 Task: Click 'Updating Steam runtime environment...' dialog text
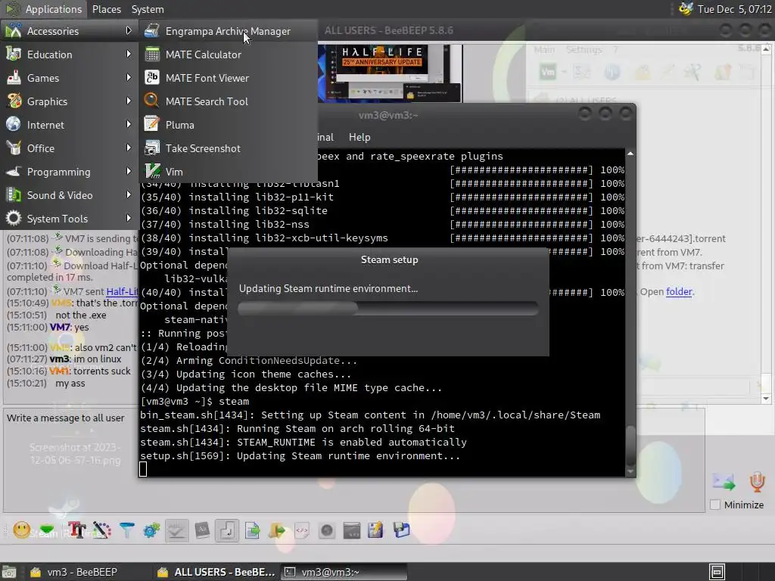click(328, 288)
